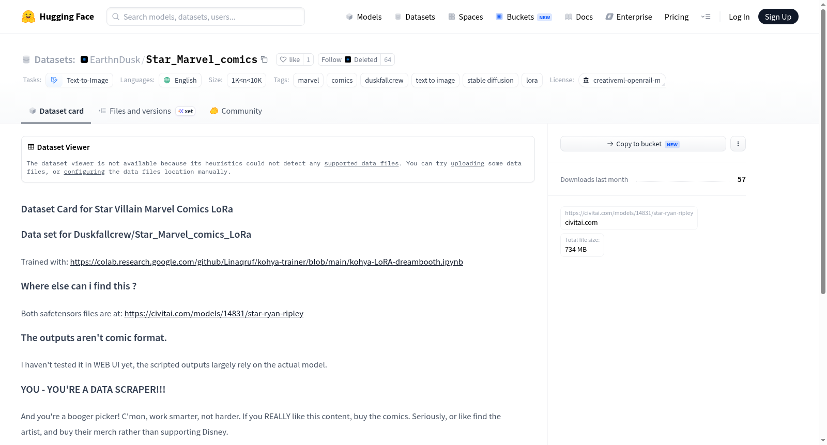Go to Spaces in the top navigation
Screen dimensions: 827x445
pyautogui.click(x=466, y=17)
